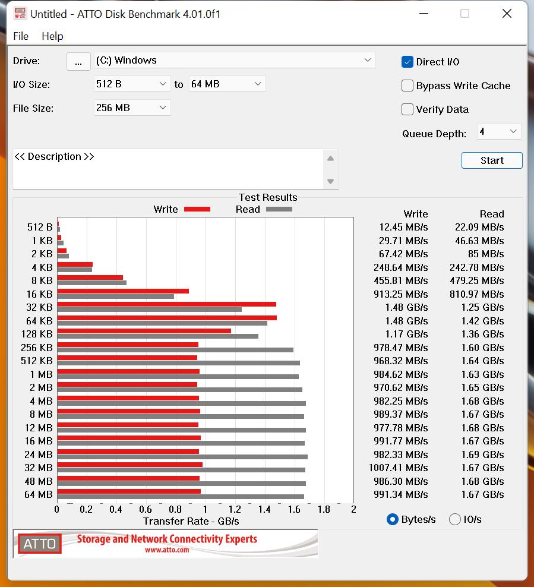Click the 'Test Results' heading
This screenshot has height=587, width=534.
(x=268, y=197)
